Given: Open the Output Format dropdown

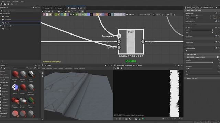Looking at the screenshot, I should [203, 24].
